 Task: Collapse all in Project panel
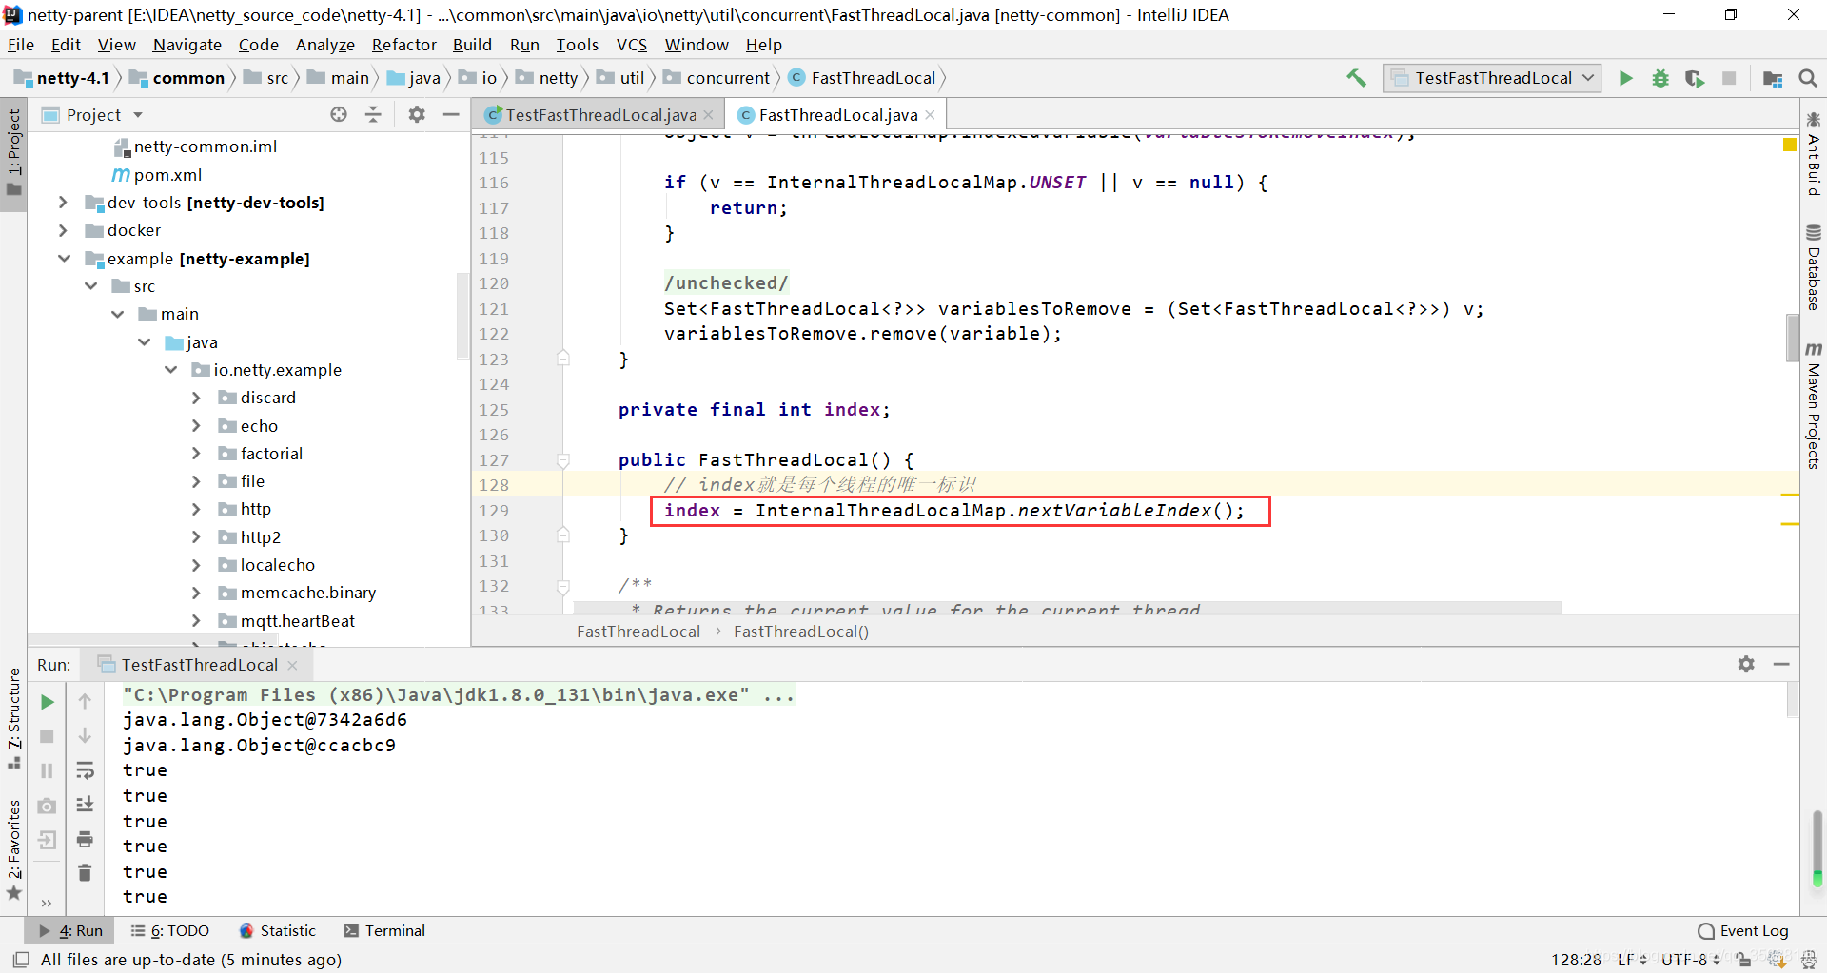coord(373,114)
